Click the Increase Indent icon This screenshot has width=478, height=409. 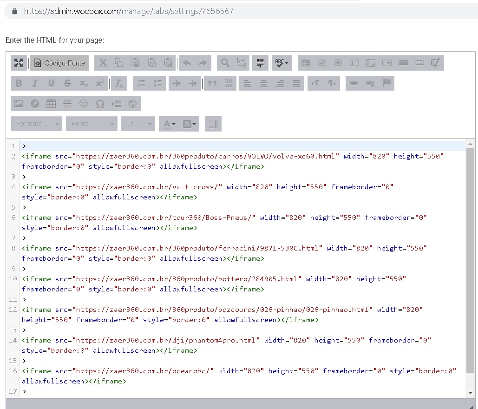pyautogui.click(x=193, y=83)
